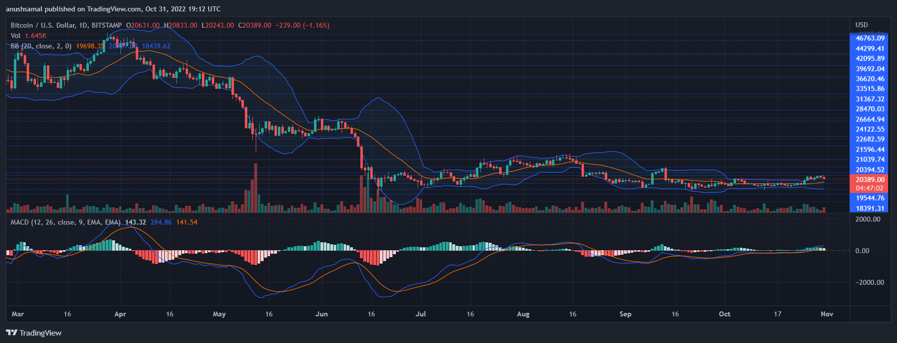Click the red current price label 20389.00
The height and width of the screenshot is (343, 897).
coord(869,180)
